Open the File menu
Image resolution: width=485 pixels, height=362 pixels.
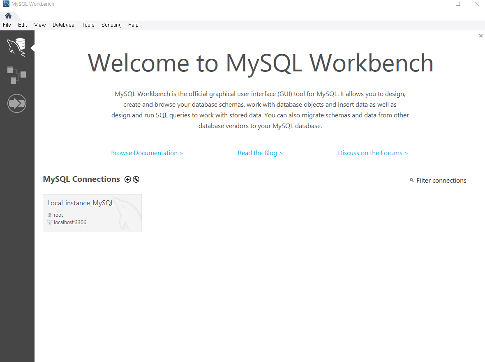click(7, 25)
